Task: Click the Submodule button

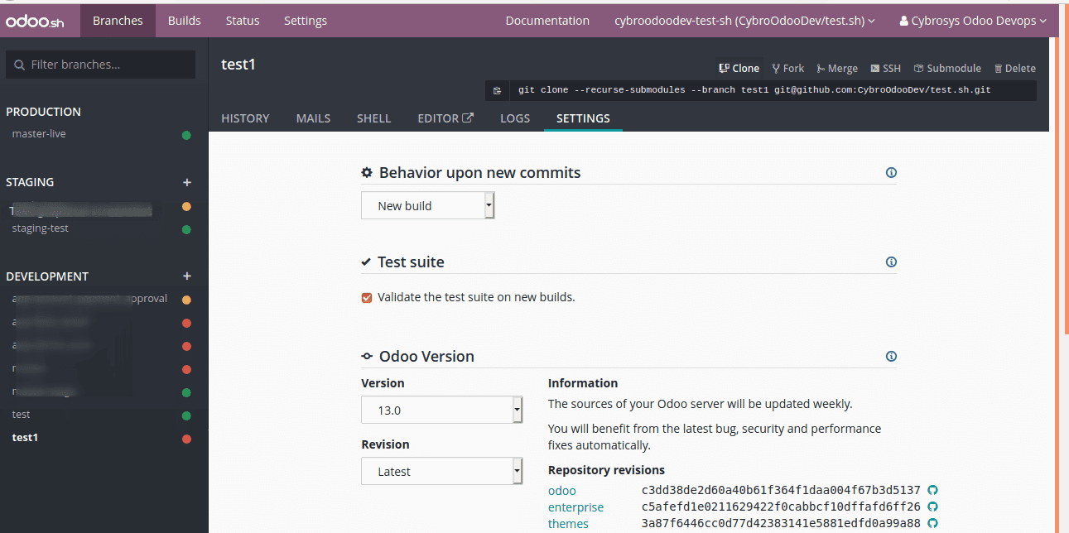Action: (x=947, y=69)
